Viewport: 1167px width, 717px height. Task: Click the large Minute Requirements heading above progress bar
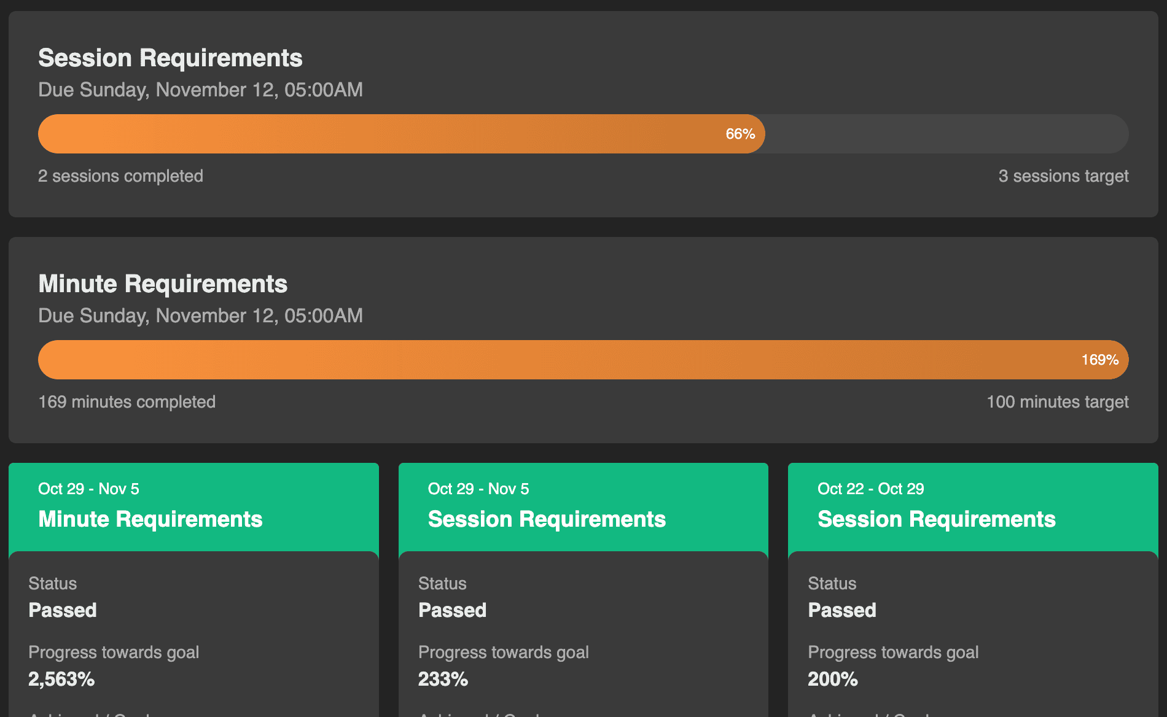pos(163,284)
